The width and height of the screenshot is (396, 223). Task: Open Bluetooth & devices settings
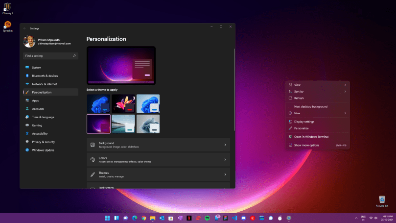pyautogui.click(x=45, y=76)
